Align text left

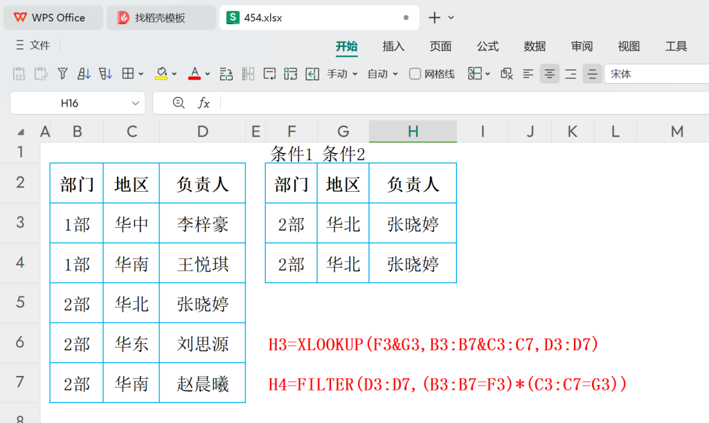[x=528, y=73]
